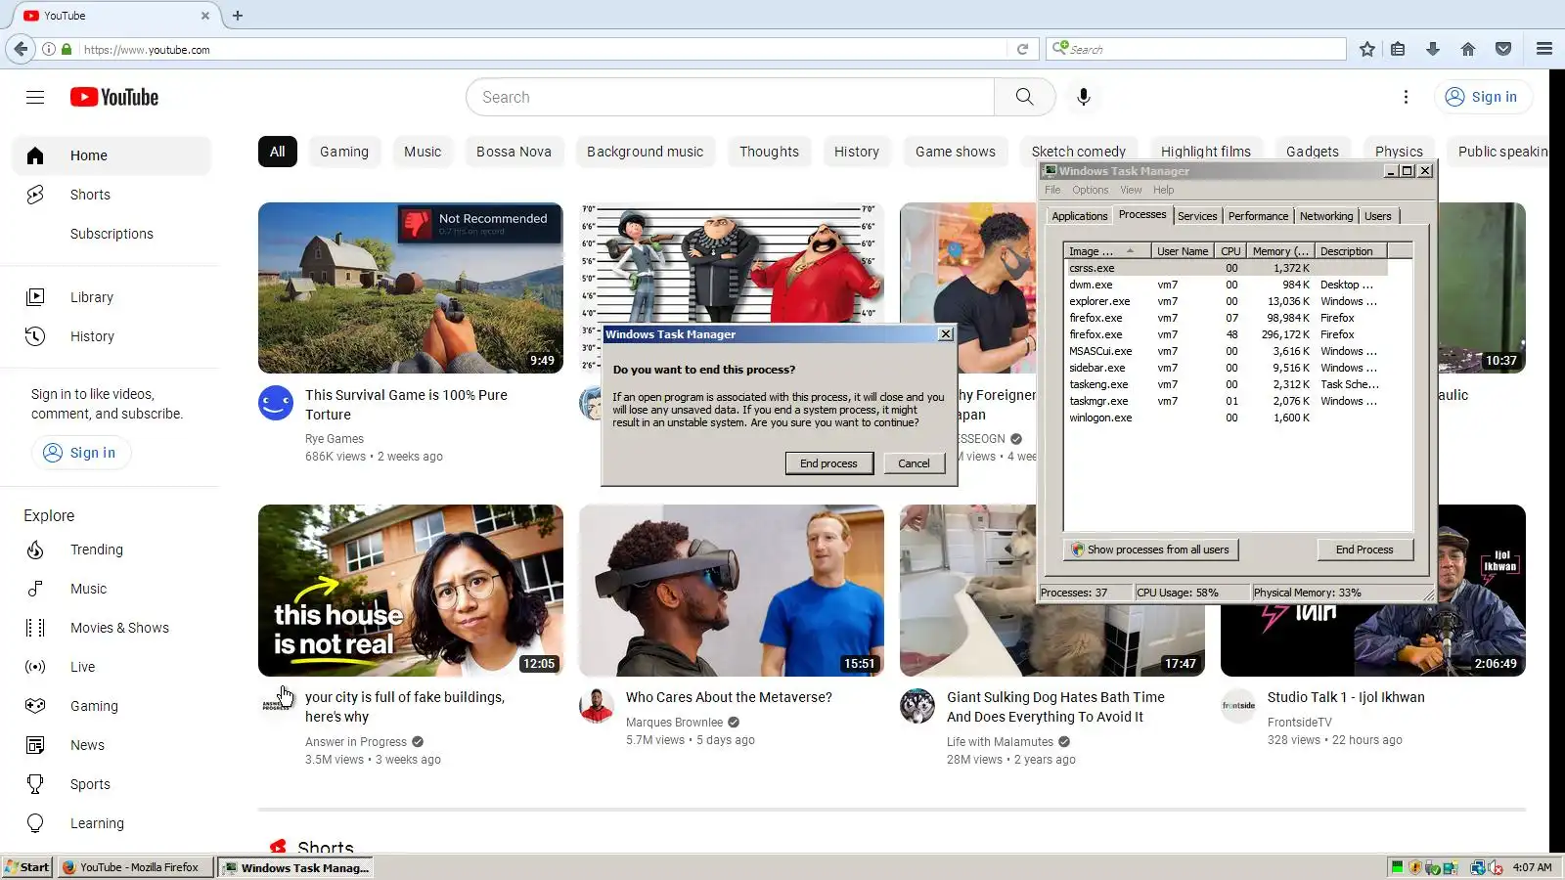Open Who Cares About the Metaverse video title
The height and width of the screenshot is (880, 1565).
point(729,697)
